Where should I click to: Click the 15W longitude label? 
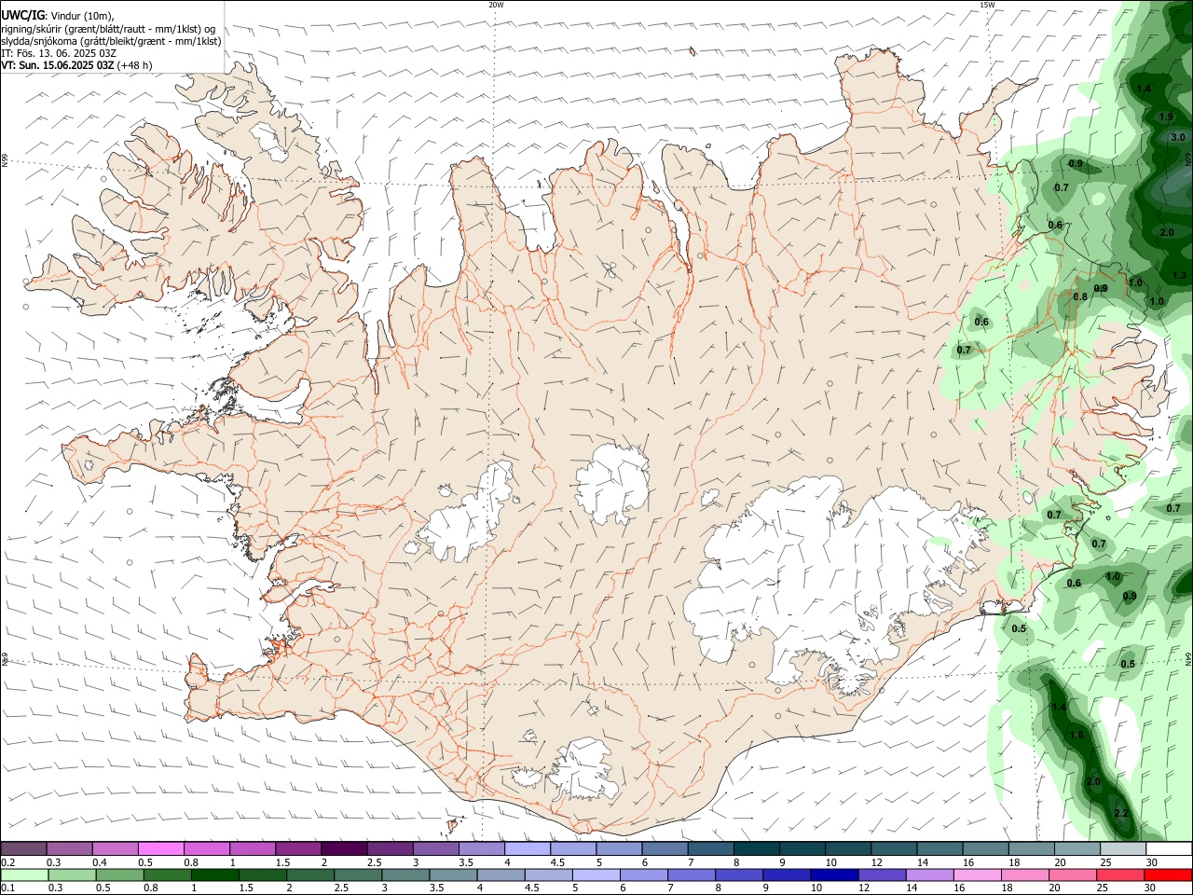pyautogui.click(x=987, y=5)
